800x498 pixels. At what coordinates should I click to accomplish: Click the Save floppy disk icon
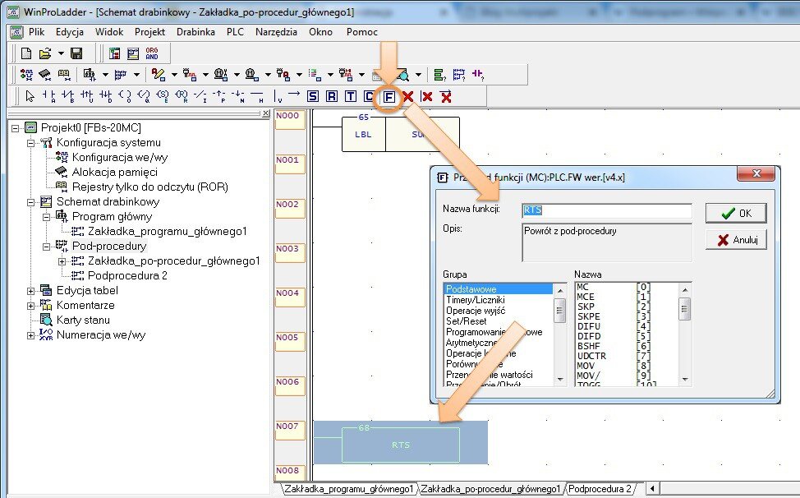point(76,53)
